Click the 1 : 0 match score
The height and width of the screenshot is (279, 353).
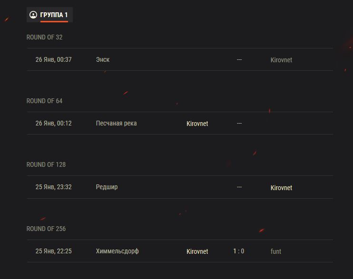coord(239,251)
